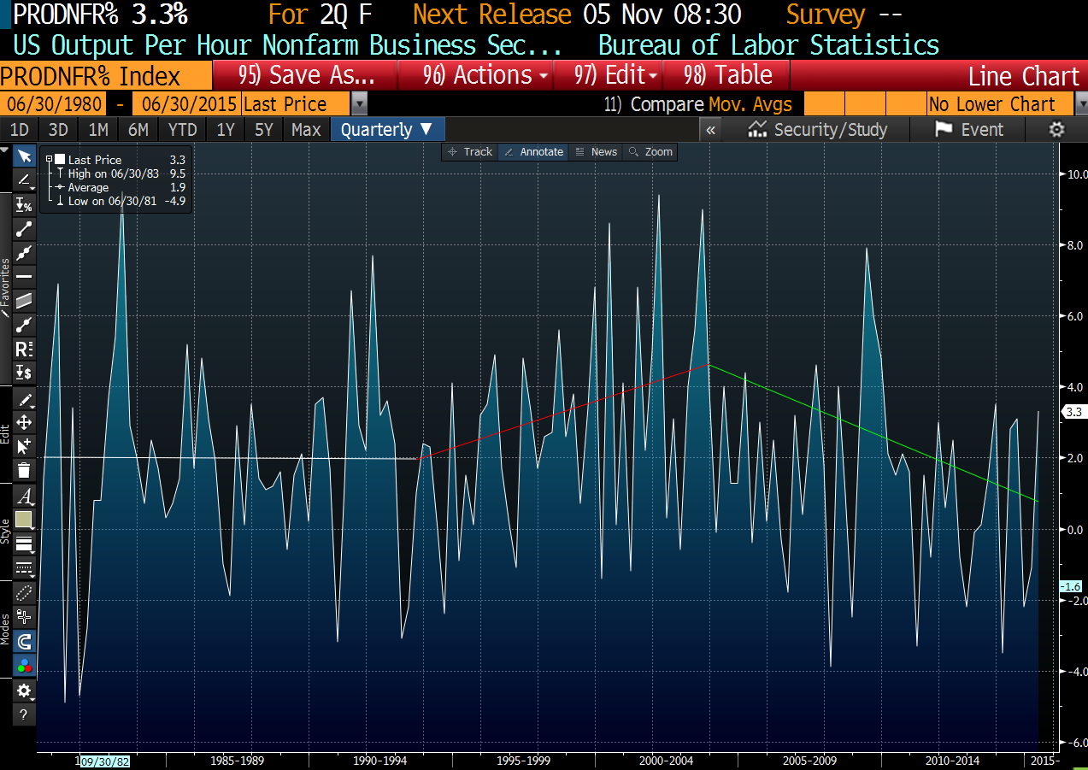The image size is (1088, 770).
Task: Select the text annotation 'A' tool
Action: click(x=24, y=497)
